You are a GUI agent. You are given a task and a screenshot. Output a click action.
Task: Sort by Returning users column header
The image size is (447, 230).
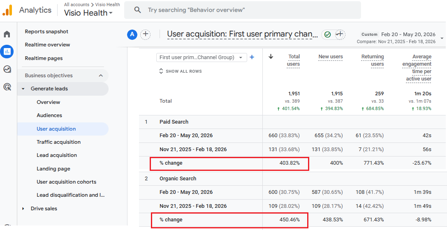[x=373, y=60]
